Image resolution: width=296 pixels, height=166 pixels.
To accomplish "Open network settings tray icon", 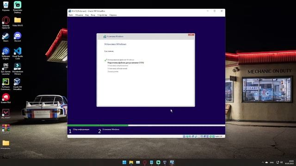I will click(x=277, y=162).
